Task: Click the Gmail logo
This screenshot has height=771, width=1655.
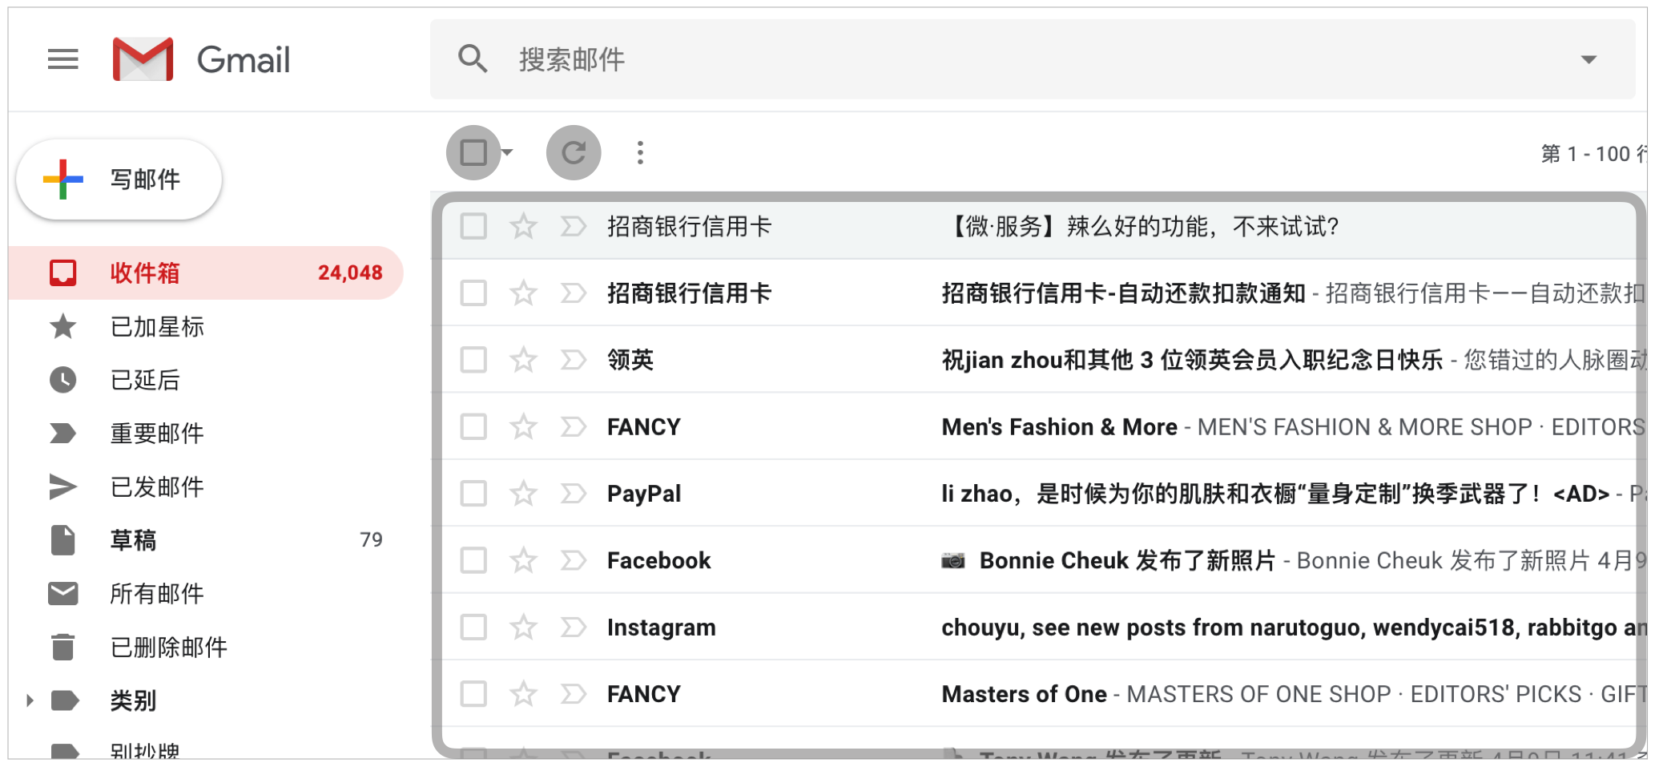Action: (202, 59)
